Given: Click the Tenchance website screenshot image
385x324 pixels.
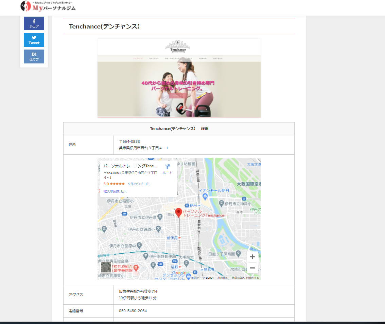Looking at the screenshot, I should coord(179,78).
